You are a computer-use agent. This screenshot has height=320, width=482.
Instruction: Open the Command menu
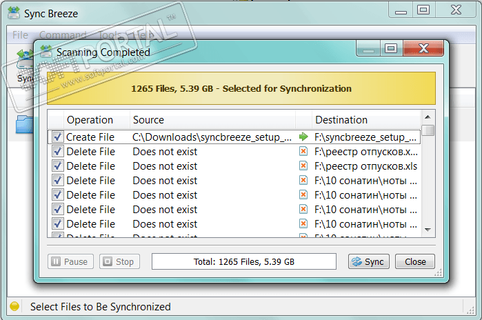click(62, 34)
